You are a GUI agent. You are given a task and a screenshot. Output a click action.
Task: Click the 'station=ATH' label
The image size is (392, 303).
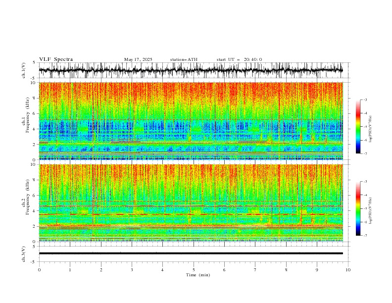tap(184, 59)
